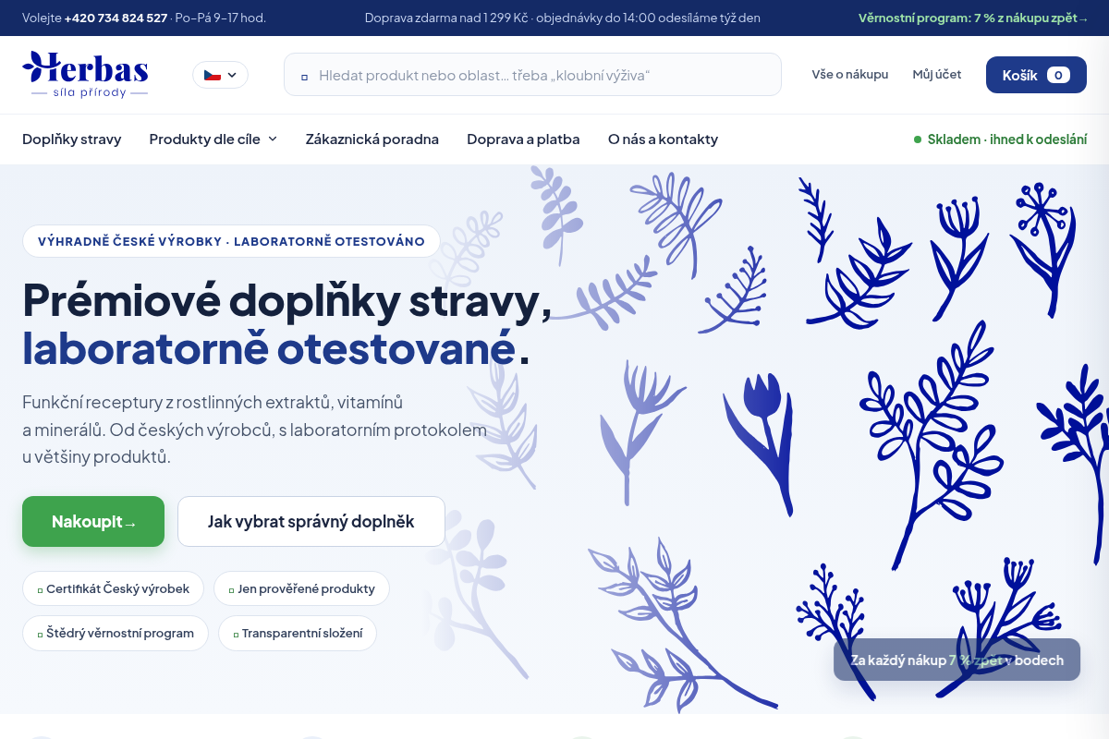Open Zákaznická poradna menu item
This screenshot has height=739, width=1109.
[372, 139]
